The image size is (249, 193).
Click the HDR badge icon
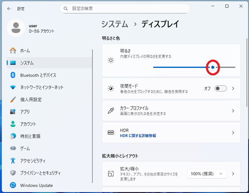pos(111,133)
